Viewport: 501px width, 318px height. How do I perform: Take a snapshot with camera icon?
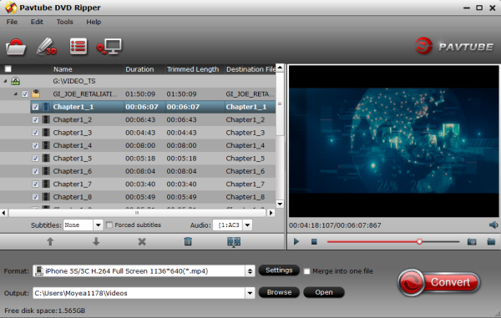tap(472, 242)
